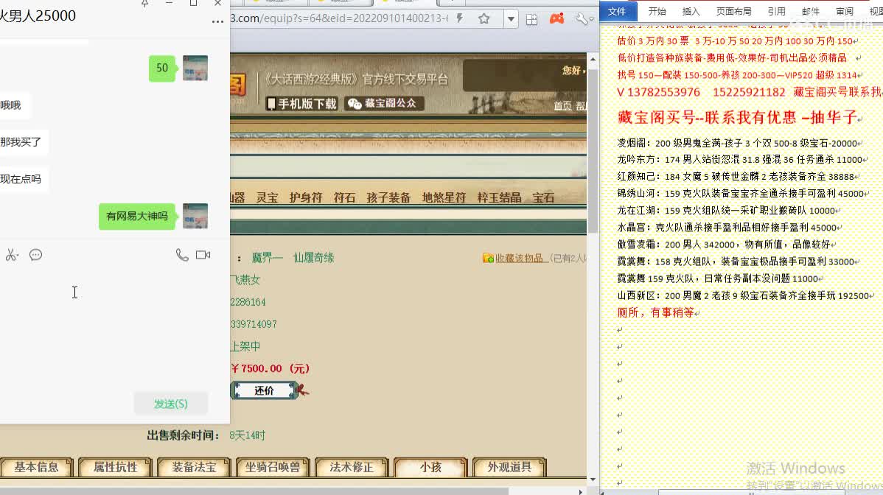Click avatar beside 有网易大神吗 message
Image resolution: width=883 pixels, height=495 pixels.
pos(195,216)
